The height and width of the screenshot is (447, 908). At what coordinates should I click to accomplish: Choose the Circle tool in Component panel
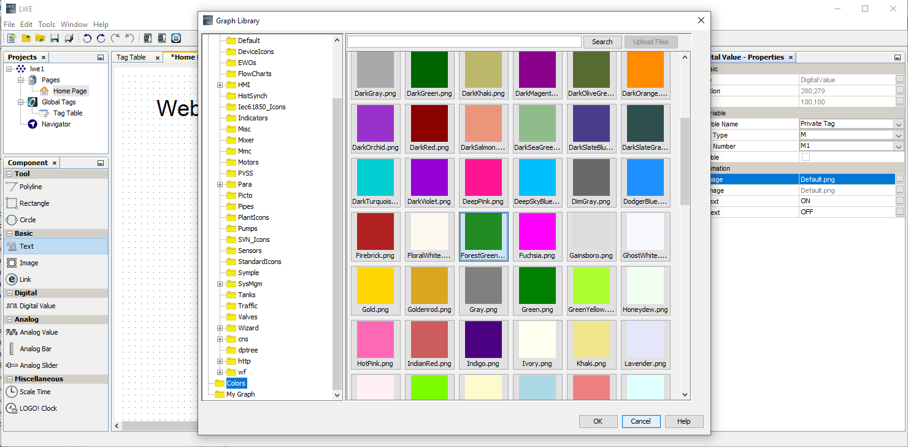coord(28,220)
